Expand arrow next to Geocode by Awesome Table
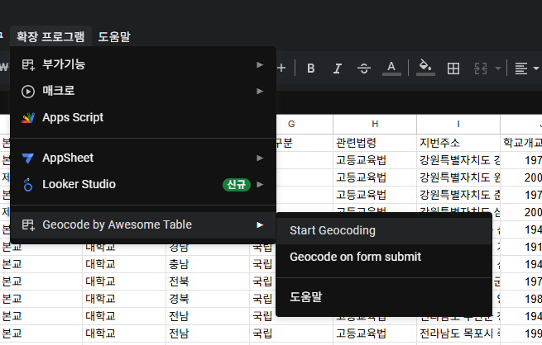 [x=260, y=224]
